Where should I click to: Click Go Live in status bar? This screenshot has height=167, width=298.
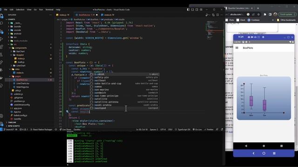click(x=197, y=129)
